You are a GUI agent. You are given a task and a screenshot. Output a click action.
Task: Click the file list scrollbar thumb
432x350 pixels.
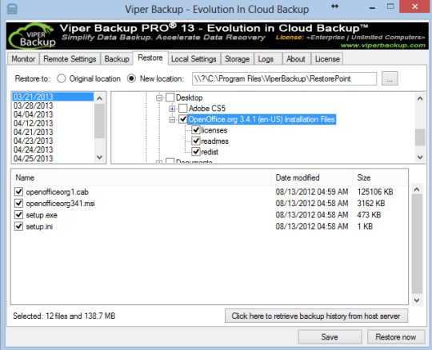click(417, 245)
